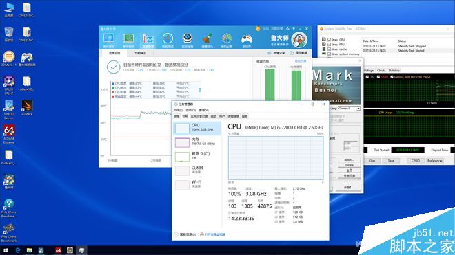This screenshot has width=455, height=255.
Task: Uncheck the Stress CPU checkbox
Action: coord(329,40)
